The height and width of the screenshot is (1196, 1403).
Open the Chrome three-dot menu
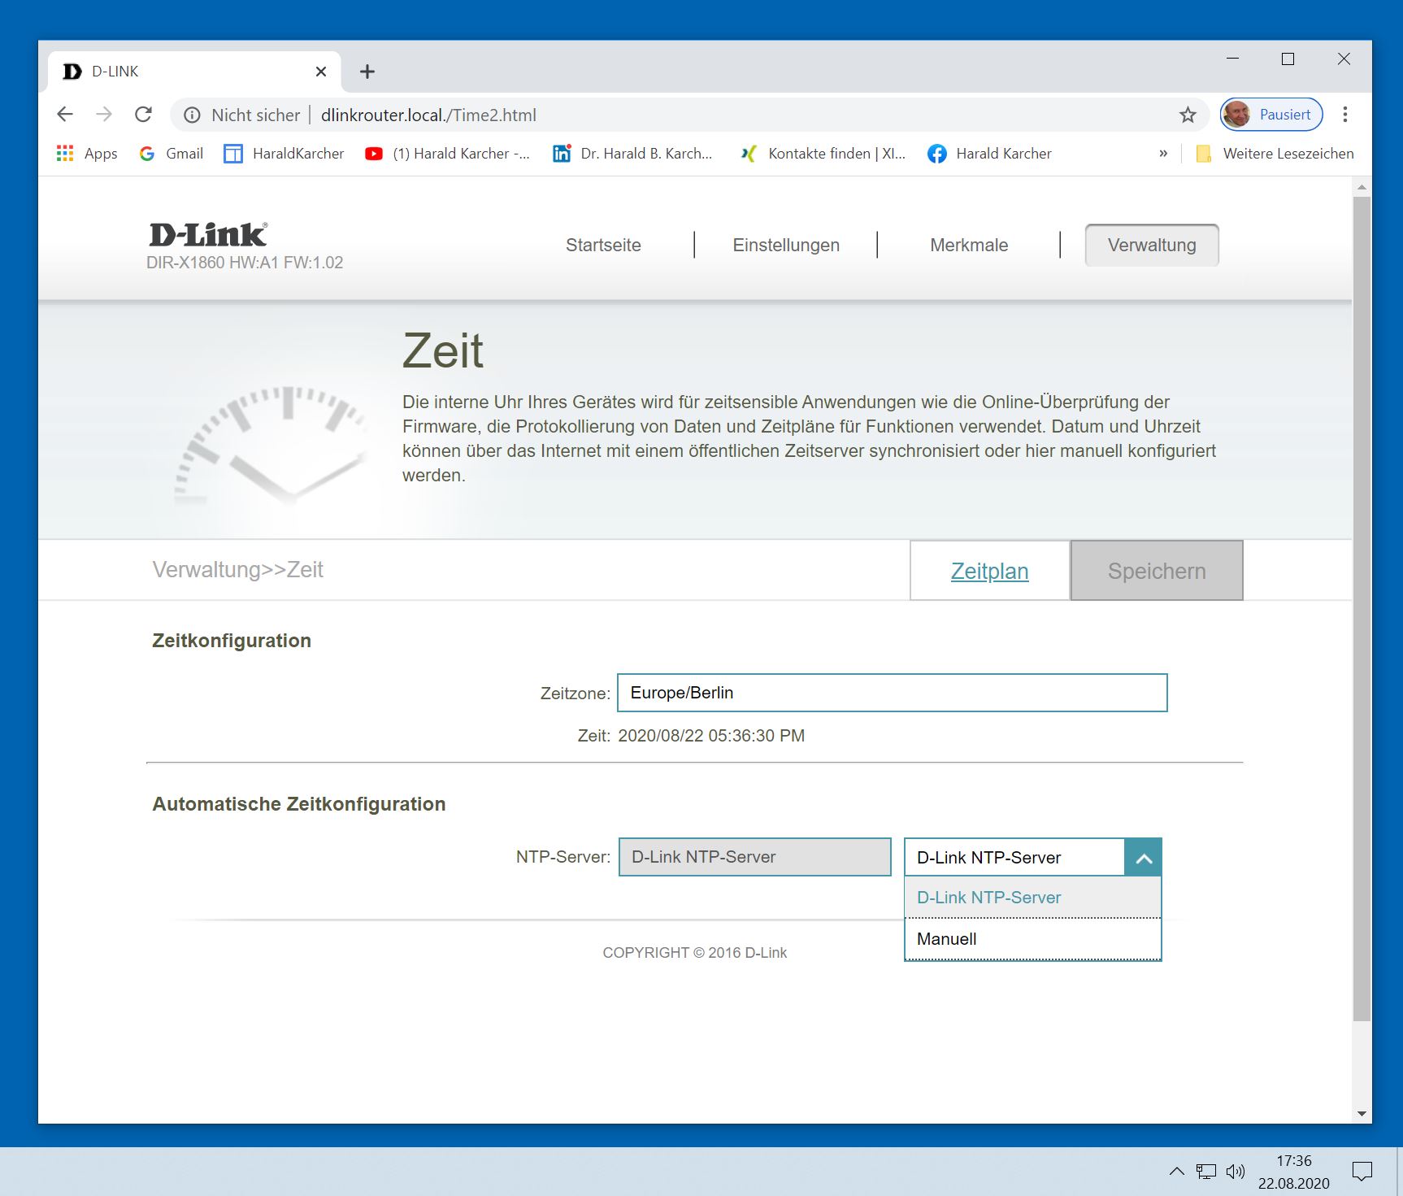coord(1345,115)
